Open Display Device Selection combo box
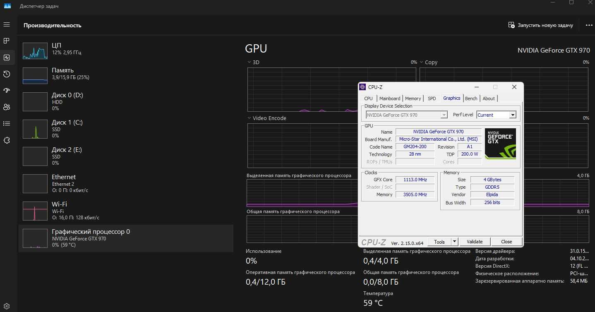Image resolution: width=595 pixels, height=312 pixels. click(x=407, y=115)
